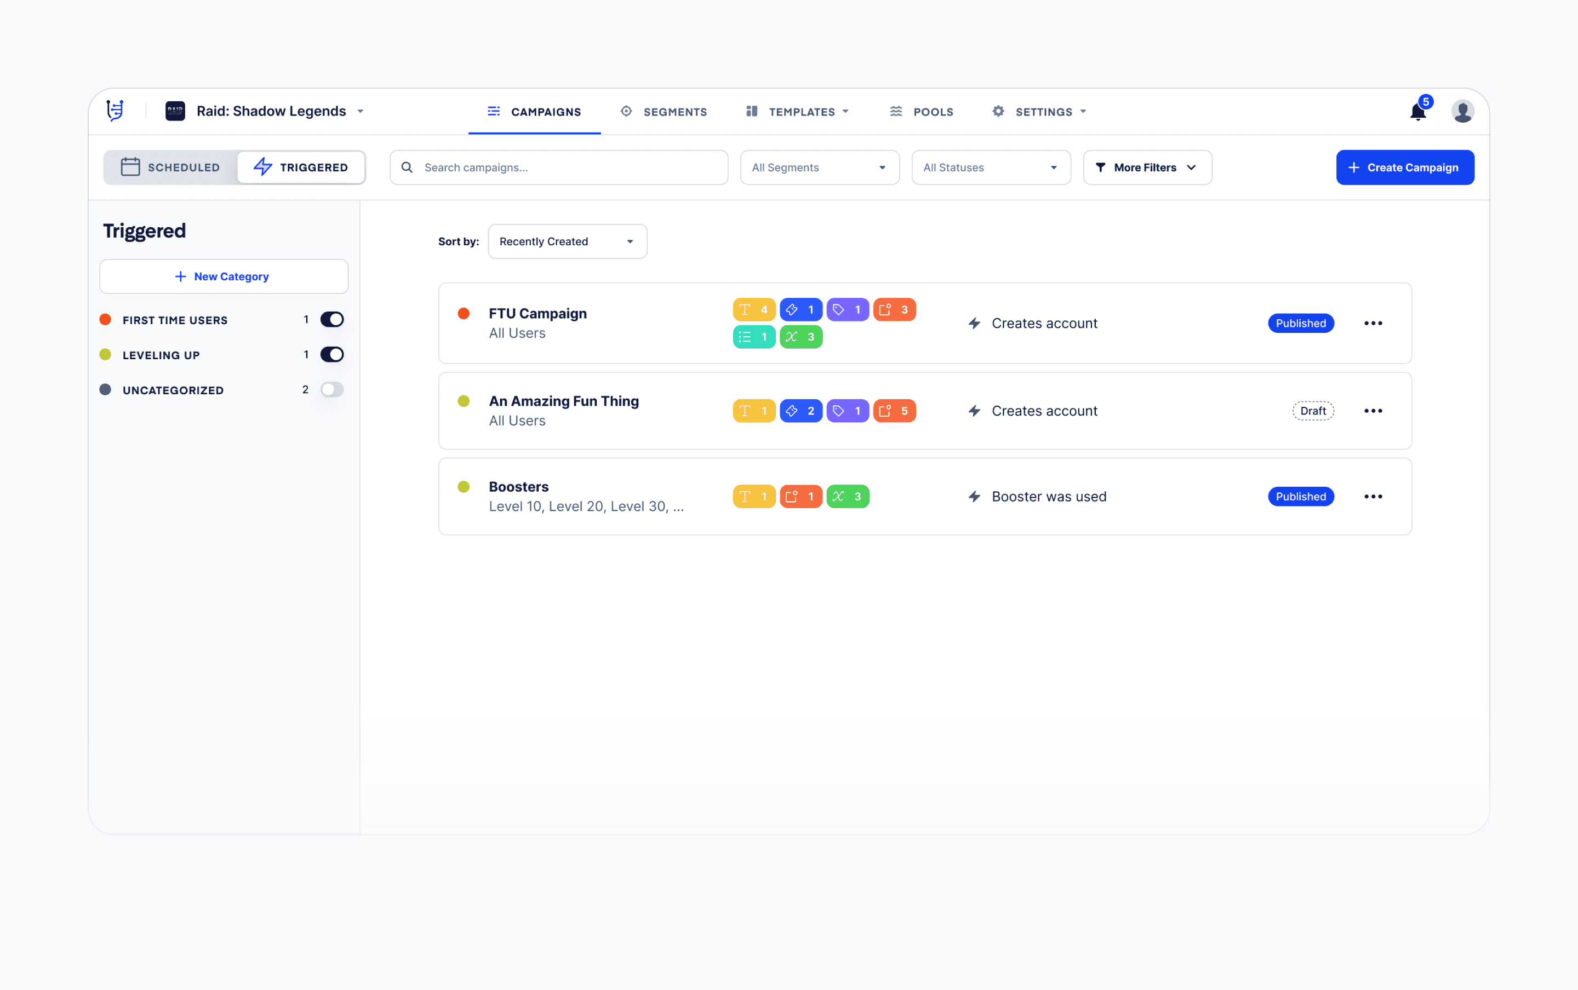
Task: Click the green shuffle badge on Boosters
Action: tap(847, 497)
